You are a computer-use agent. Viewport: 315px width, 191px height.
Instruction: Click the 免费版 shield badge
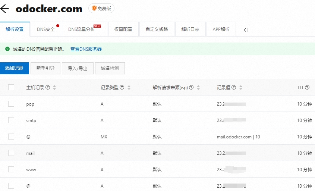(x=101, y=8)
